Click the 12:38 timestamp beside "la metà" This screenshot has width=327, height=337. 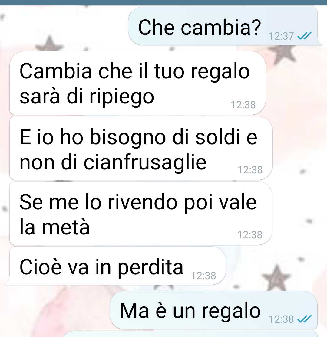(250, 235)
